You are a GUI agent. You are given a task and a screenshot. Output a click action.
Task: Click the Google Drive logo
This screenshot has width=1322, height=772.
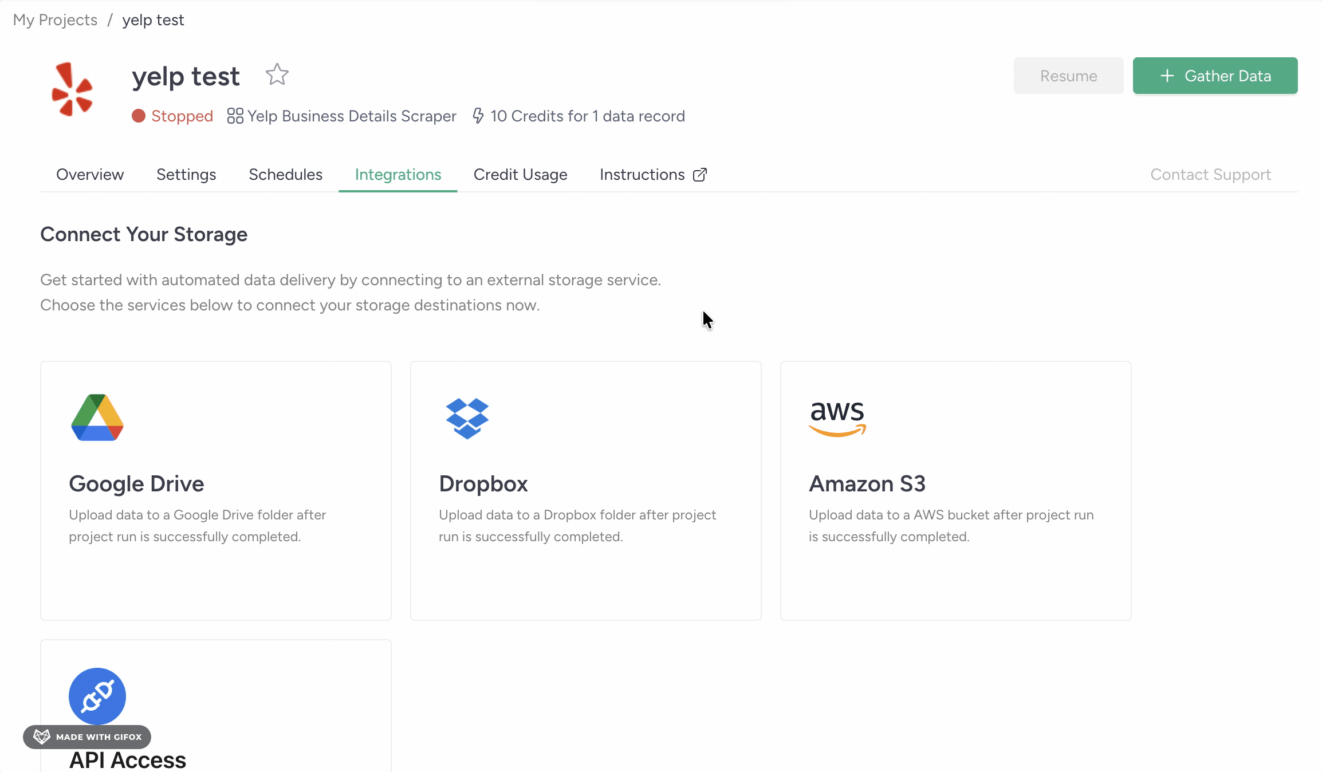[x=97, y=417]
